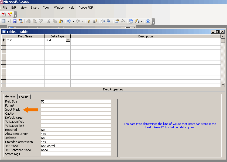Click the Allow Zero Length value Yes
This screenshot has width=227, height=162.
[x=76, y=134]
